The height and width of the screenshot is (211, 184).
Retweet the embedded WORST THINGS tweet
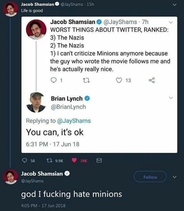[x=86, y=80]
